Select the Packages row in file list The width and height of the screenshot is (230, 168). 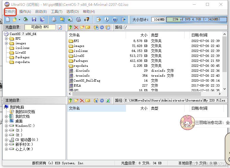coord(144,61)
